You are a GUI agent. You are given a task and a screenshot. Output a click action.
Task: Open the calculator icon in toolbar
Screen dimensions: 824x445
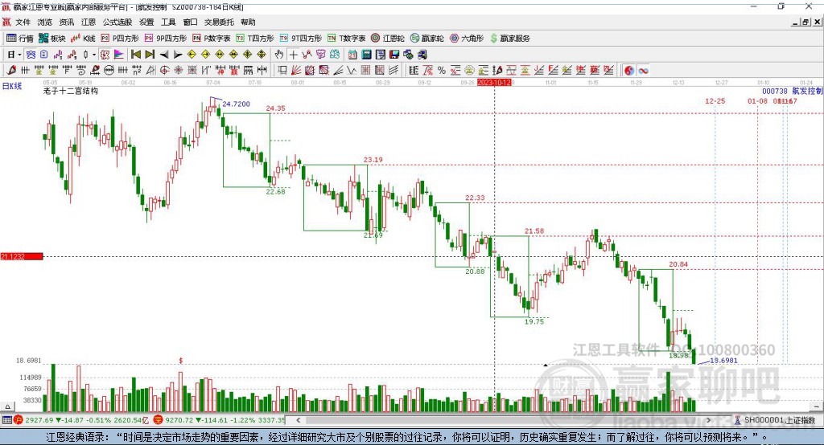(366, 55)
